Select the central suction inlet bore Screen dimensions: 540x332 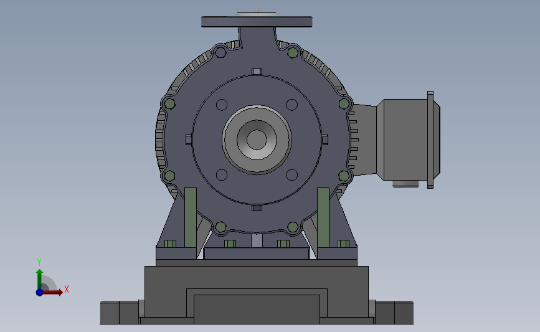pos(257,140)
